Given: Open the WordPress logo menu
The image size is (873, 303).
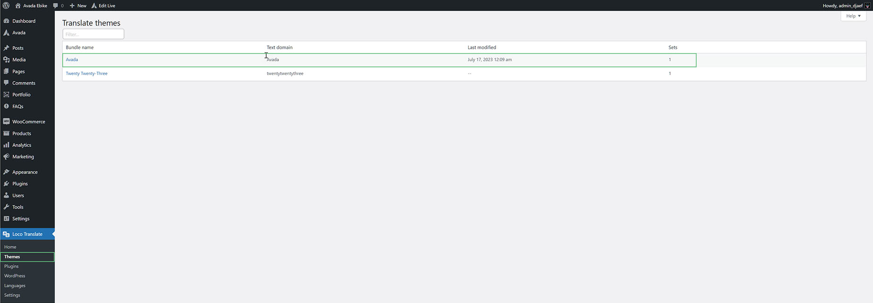Looking at the screenshot, I should click(6, 6).
